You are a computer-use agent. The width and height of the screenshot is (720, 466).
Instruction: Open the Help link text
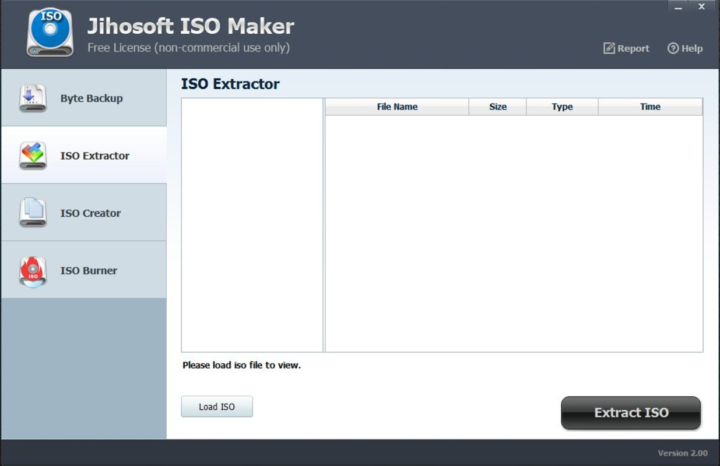tap(692, 48)
